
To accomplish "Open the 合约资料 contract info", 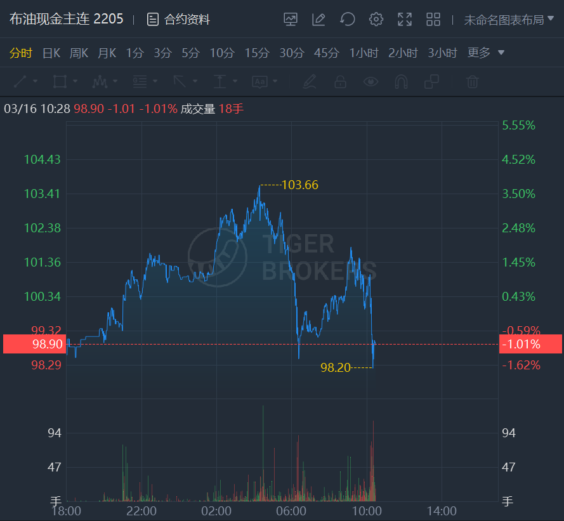I will coord(178,20).
